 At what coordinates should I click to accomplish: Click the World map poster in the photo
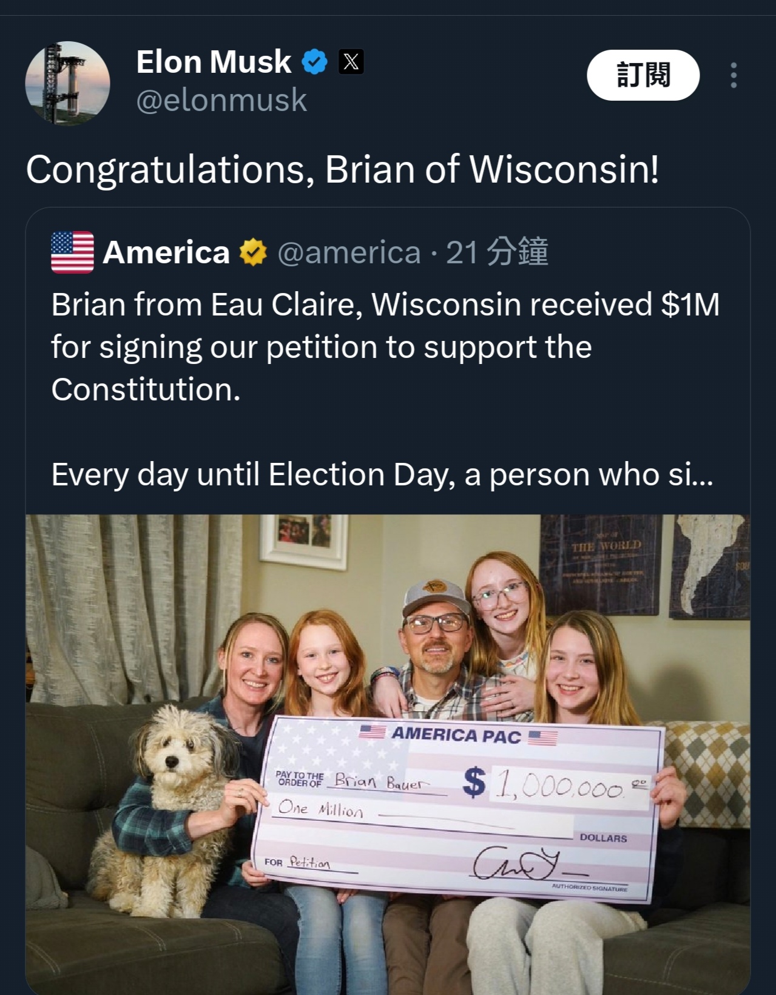pyautogui.click(x=600, y=564)
